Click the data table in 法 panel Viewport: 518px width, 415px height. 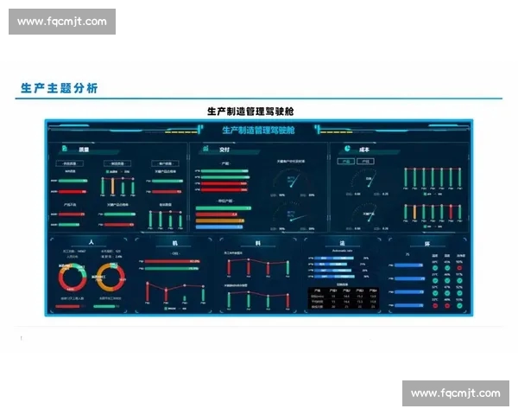(x=344, y=297)
